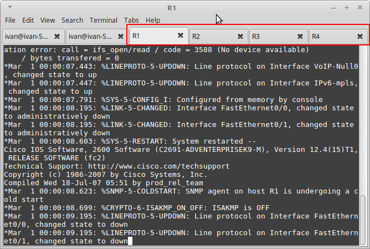
Task: Minimize the R1 terminal window
Action: pyautogui.click(x=334, y=8)
